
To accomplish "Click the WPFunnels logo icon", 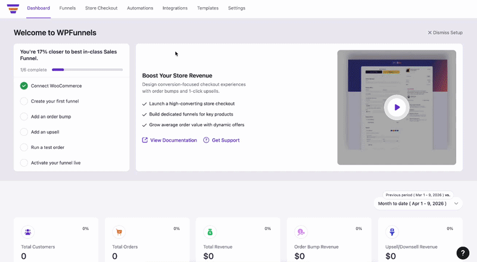I will tap(13, 8).
